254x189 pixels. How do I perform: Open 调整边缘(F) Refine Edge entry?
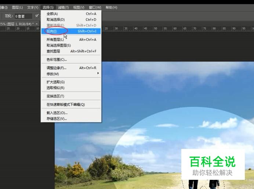point(57,68)
